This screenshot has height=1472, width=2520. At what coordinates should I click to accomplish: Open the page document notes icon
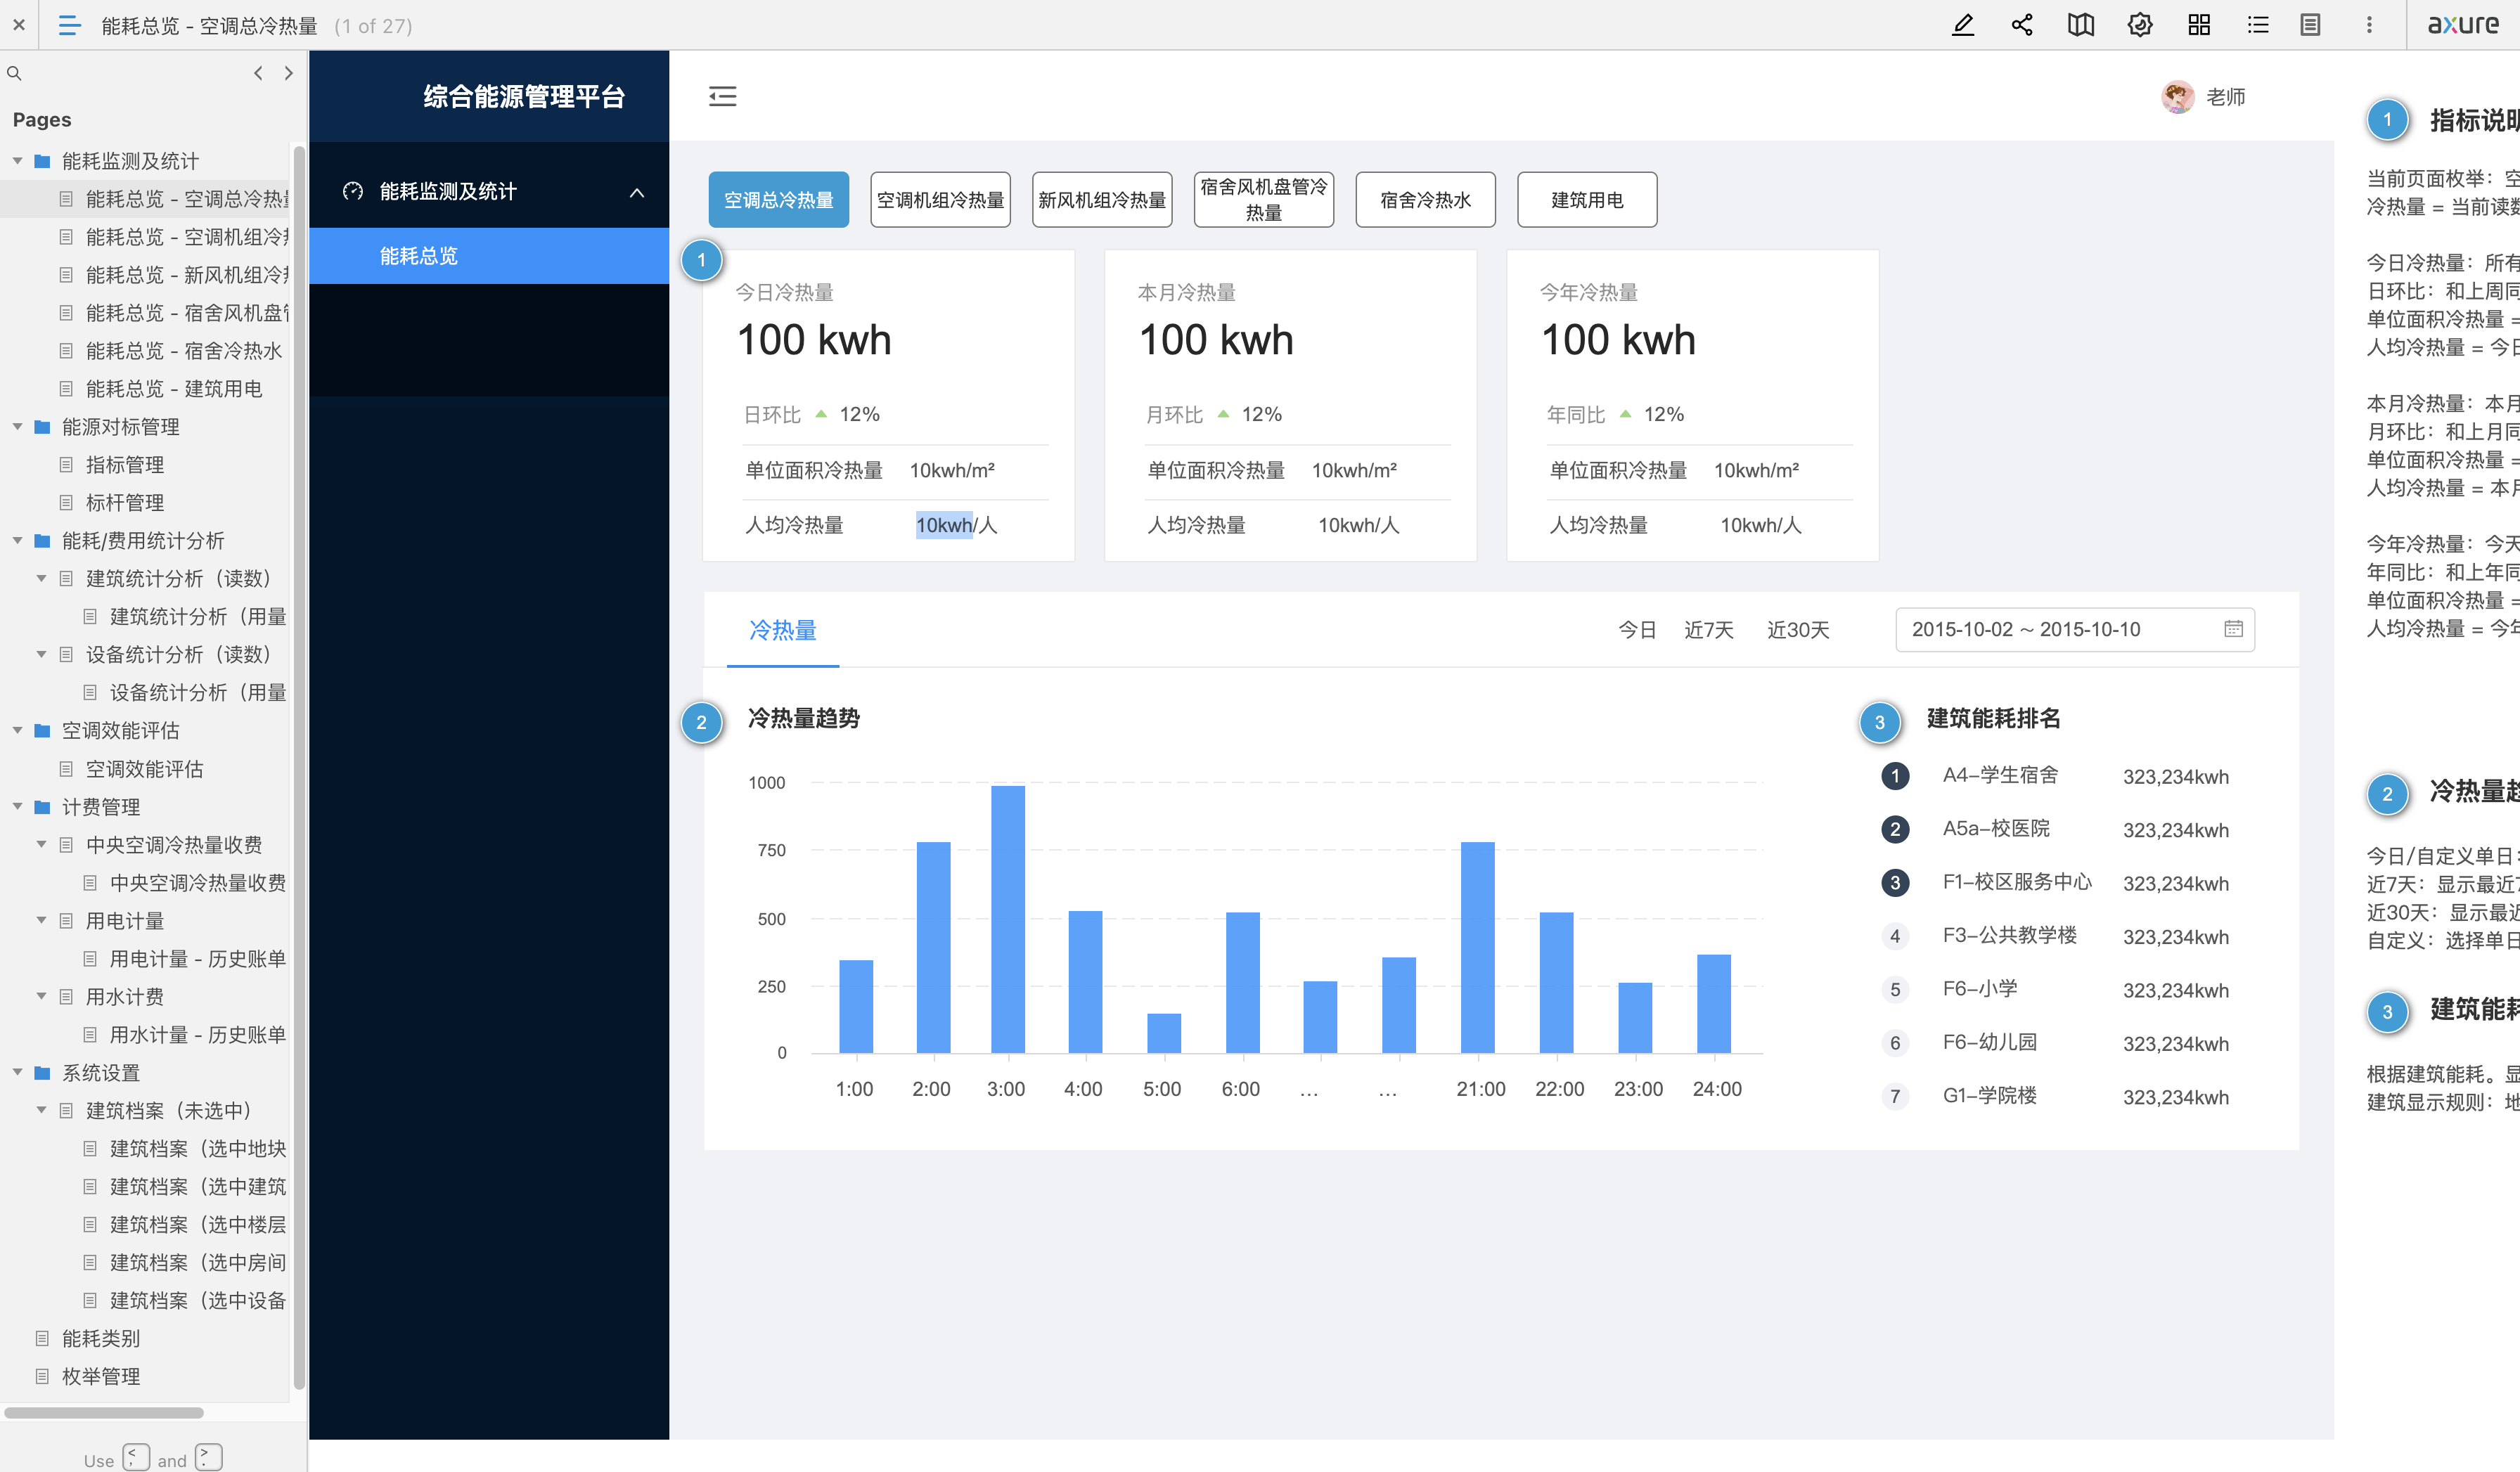(2310, 25)
